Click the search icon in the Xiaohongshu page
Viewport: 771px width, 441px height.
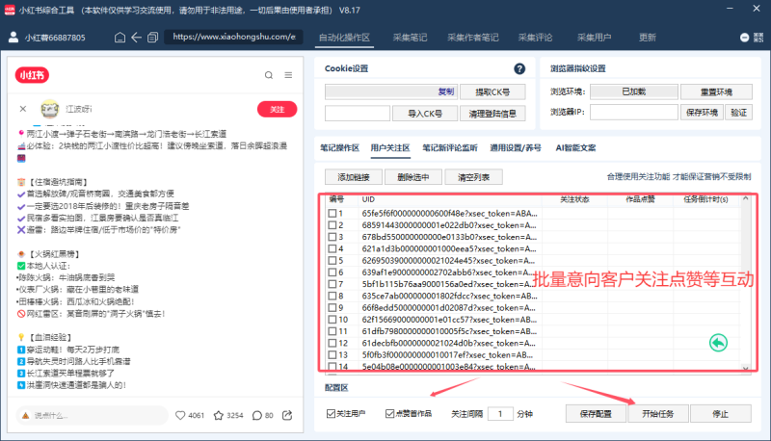269,75
